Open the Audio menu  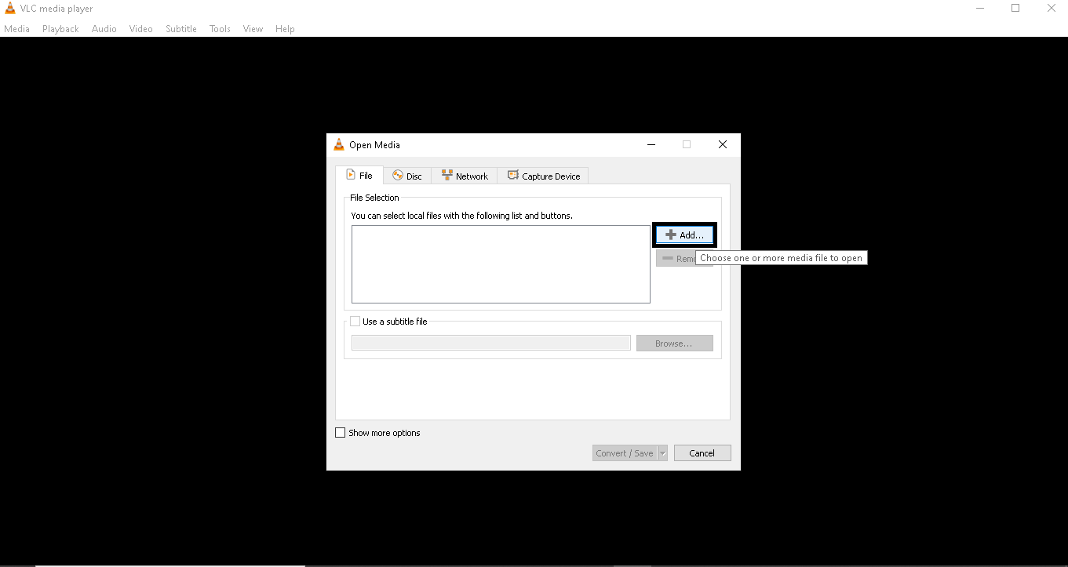(104, 29)
